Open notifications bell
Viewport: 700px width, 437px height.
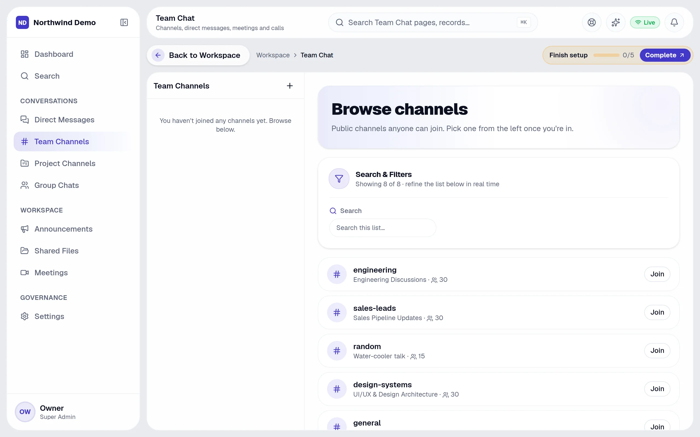674,22
